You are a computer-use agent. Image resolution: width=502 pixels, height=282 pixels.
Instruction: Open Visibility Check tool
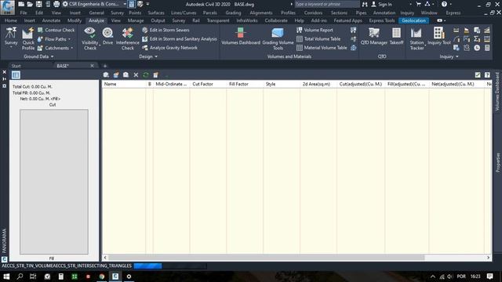point(89,38)
